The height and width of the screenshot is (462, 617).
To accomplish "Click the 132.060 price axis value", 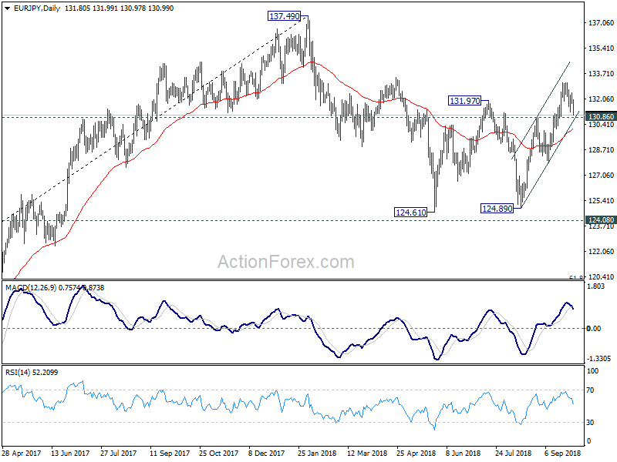I will point(601,99).
